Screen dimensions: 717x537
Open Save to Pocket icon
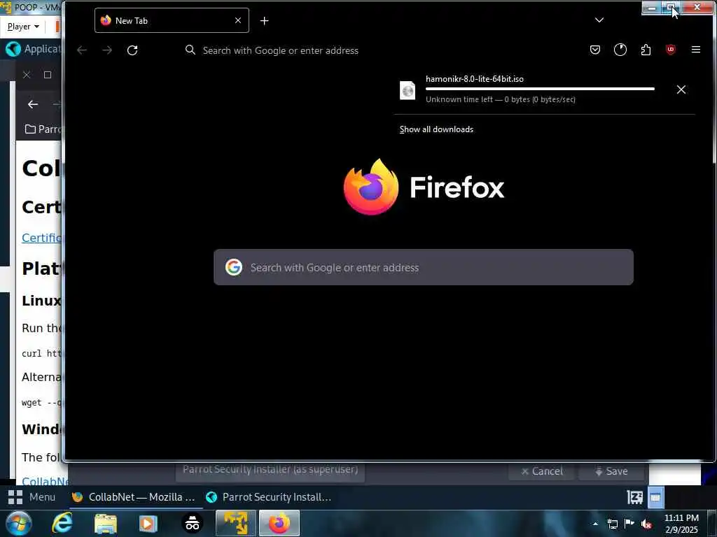point(595,50)
